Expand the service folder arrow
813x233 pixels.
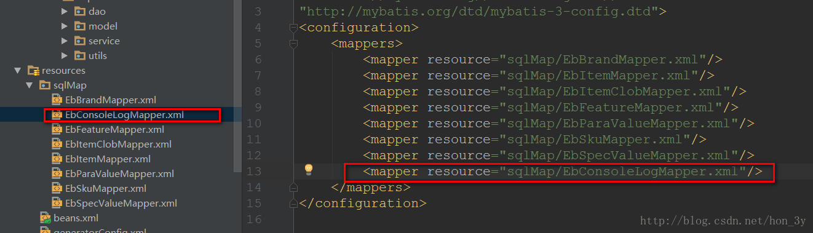(65, 41)
